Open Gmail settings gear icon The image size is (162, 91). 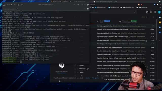tap(151, 12)
